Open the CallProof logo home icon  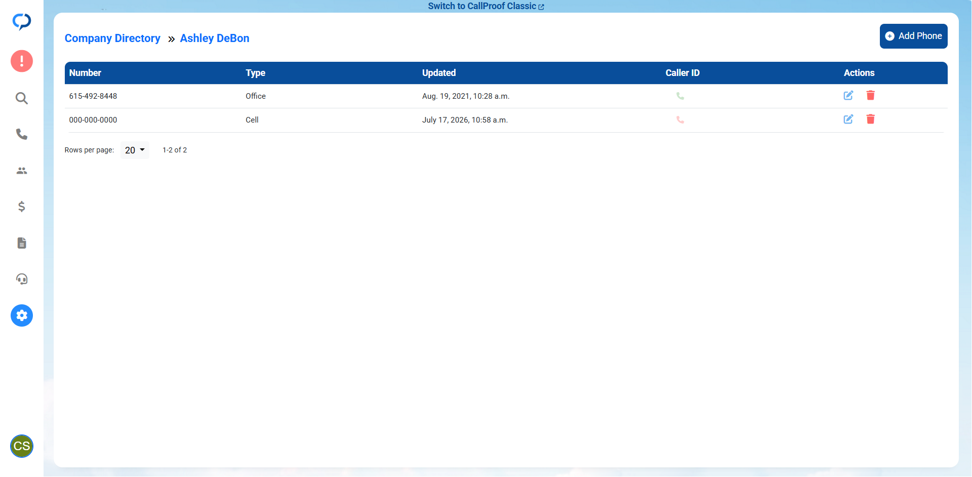click(x=22, y=22)
